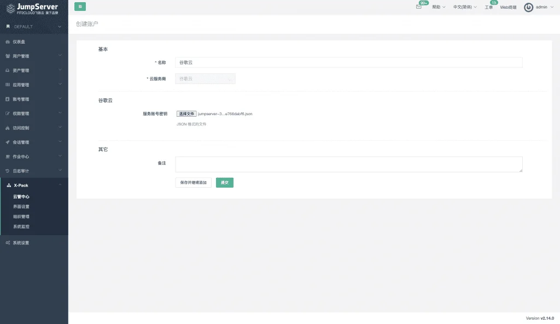
Task: Open the 中文(简体) language dropdown
Action: 465,7
